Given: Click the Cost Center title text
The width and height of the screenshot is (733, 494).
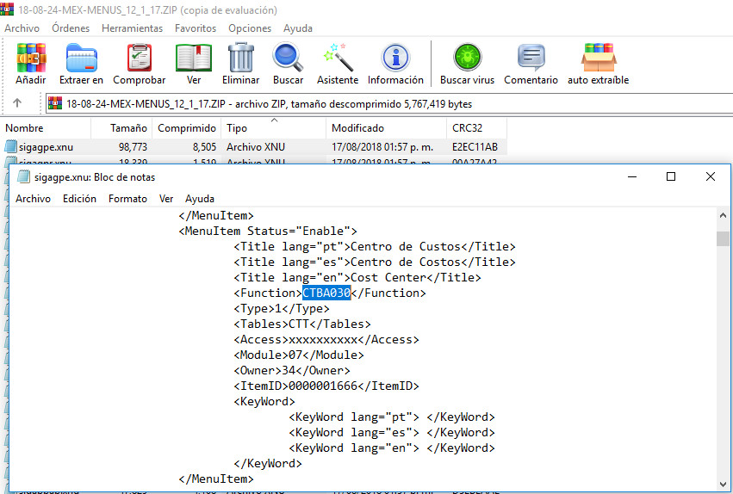Looking at the screenshot, I should [x=388, y=277].
